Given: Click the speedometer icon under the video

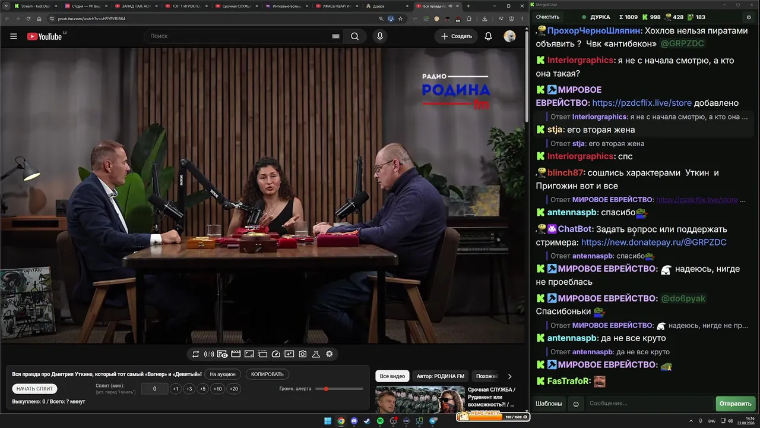Looking at the screenshot, I should (275, 354).
